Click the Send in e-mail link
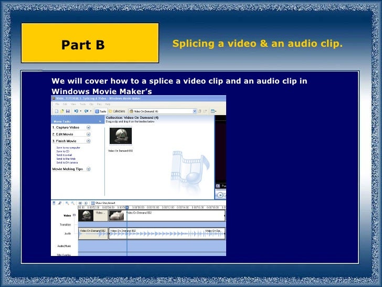 (x=64, y=155)
